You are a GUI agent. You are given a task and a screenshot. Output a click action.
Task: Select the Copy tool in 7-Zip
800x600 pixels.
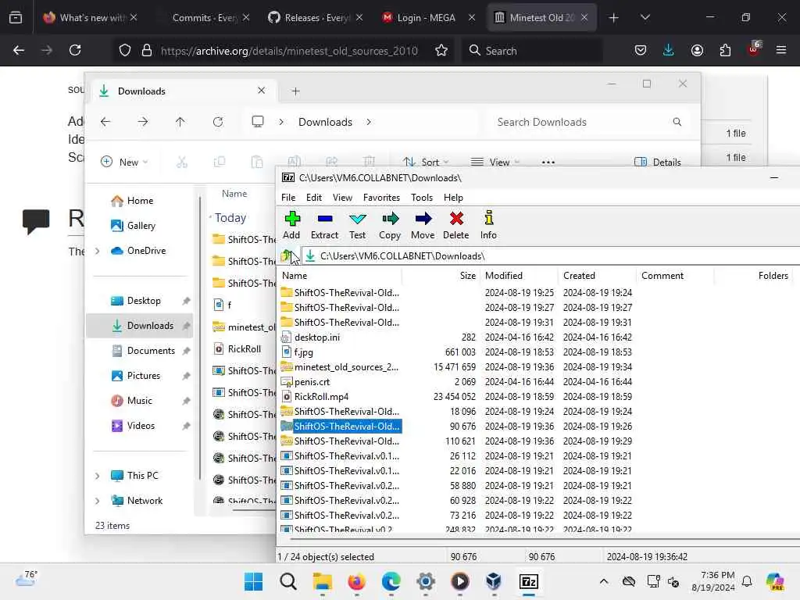pyautogui.click(x=390, y=225)
